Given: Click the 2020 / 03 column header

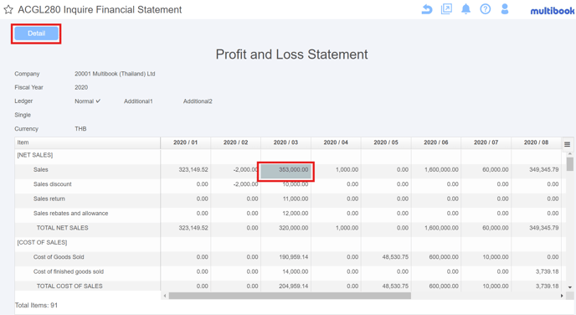Looking at the screenshot, I should tap(285, 142).
